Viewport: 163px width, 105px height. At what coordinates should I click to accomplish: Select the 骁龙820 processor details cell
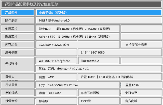click(78, 29)
